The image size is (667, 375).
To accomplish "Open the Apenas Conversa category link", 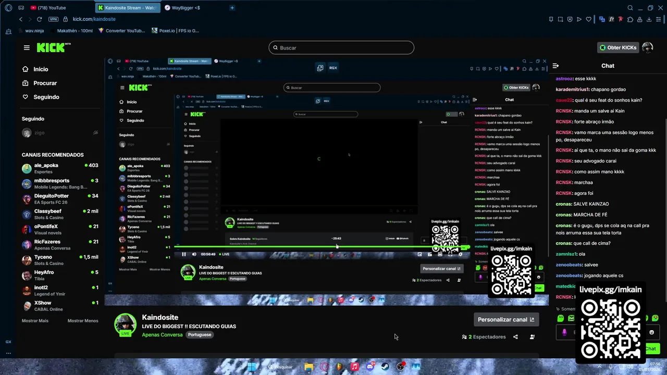I will click(162, 335).
